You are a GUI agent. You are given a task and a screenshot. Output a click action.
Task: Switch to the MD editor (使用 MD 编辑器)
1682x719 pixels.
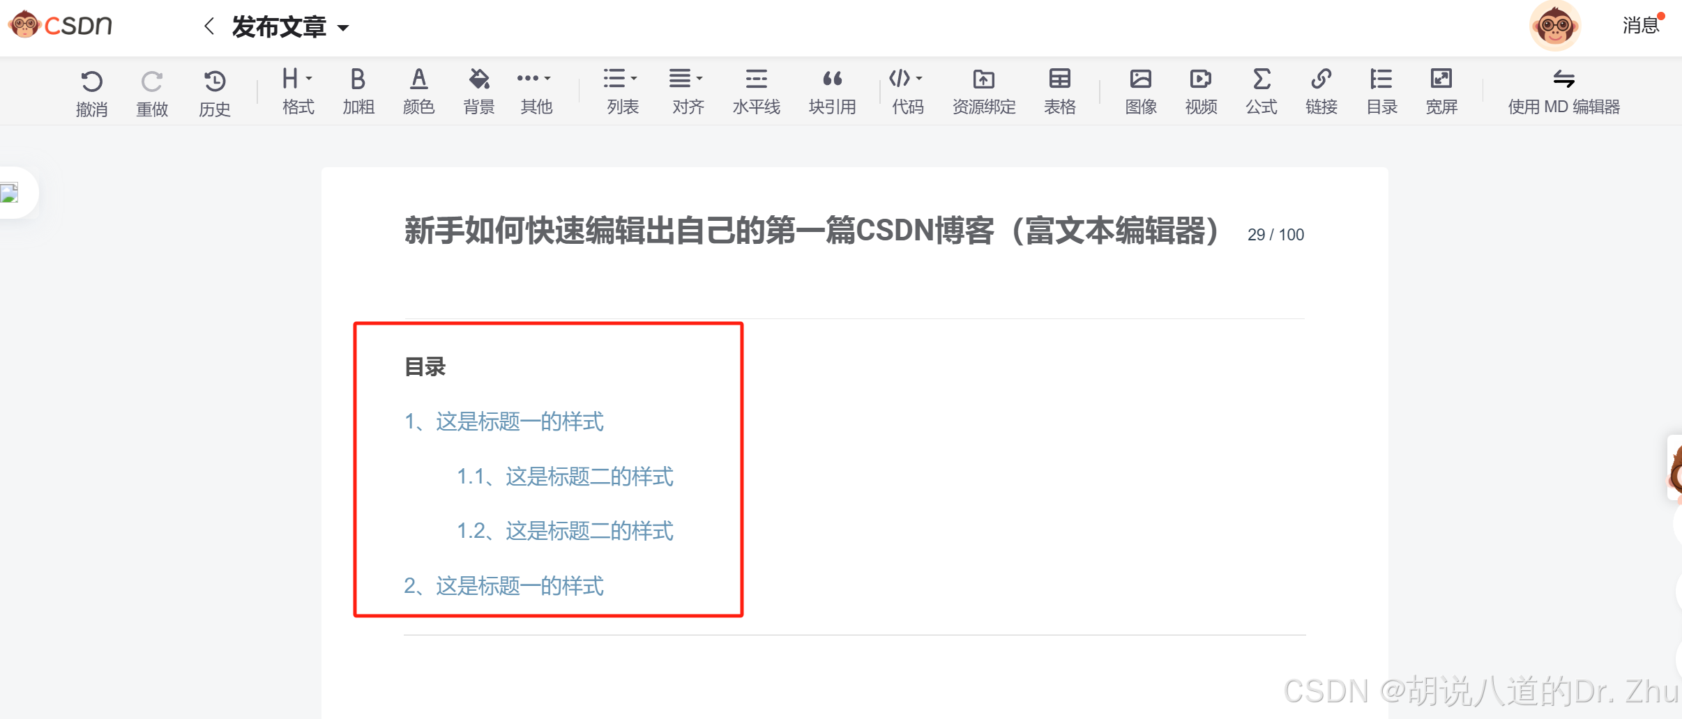point(1564,91)
